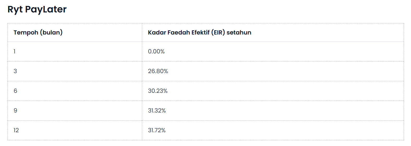Viewport: 411px width, 146px height.
Task: Click the 30.23% rate cell
Action: pyautogui.click(x=273, y=91)
